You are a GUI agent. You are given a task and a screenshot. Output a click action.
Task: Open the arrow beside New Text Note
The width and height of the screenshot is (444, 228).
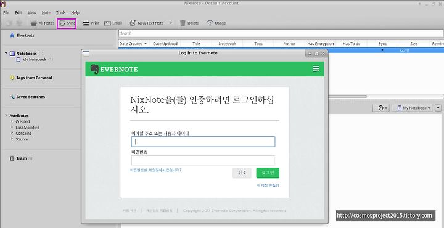point(171,23)
